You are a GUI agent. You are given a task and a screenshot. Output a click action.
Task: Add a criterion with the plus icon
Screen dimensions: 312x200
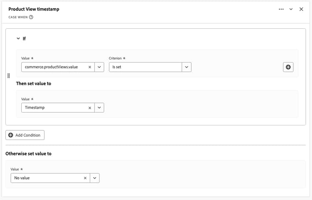click(288, 67)
